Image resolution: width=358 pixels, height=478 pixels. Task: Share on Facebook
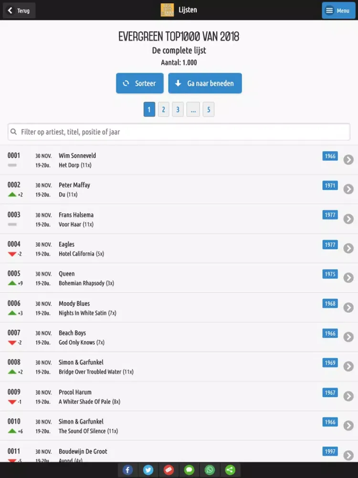pos(127,470)
